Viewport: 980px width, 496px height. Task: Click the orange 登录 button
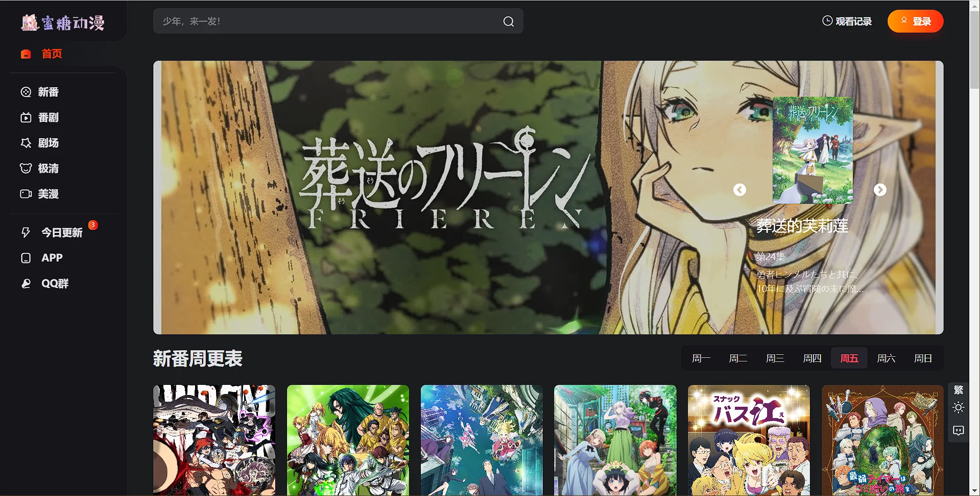point(915,21)
